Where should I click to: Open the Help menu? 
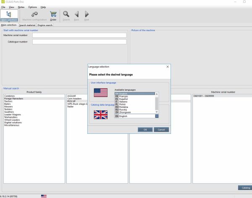point(43,7)
